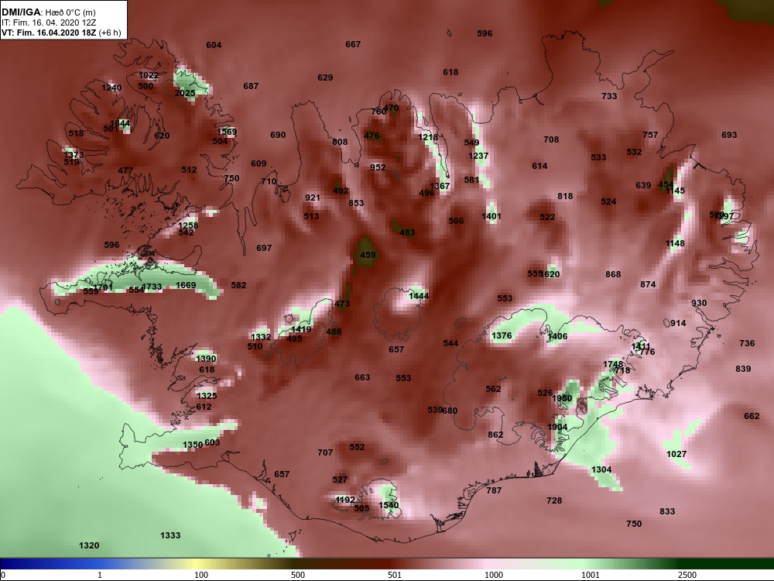The width and height of the screenshot is (774, 581).
Task: Click the 787 height value
Action: tap(494, 490)
